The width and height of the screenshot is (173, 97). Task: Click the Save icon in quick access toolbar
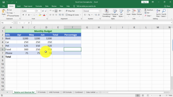(4, 2)
